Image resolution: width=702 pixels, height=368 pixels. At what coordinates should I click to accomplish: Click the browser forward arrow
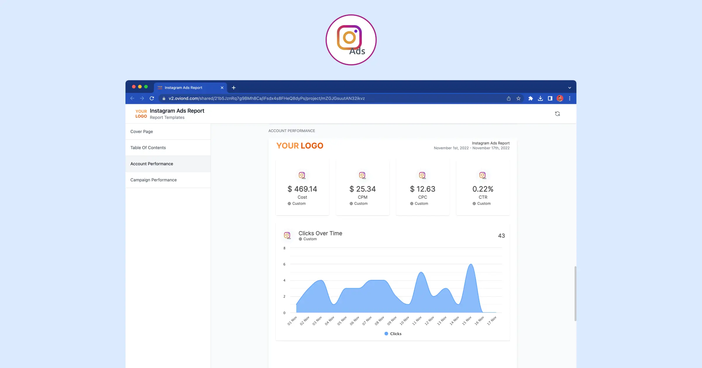pos(142,98)
